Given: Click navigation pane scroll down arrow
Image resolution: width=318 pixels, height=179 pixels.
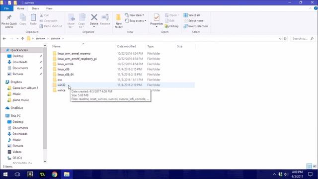Looking at the screenshot, I should point(45,162).
